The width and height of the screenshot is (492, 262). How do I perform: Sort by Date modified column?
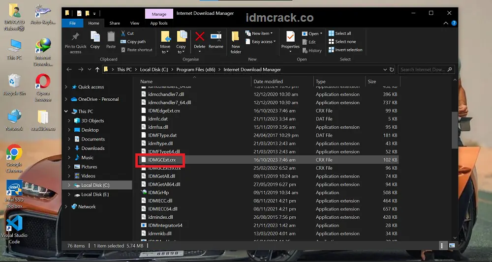(x=282, y=82)
